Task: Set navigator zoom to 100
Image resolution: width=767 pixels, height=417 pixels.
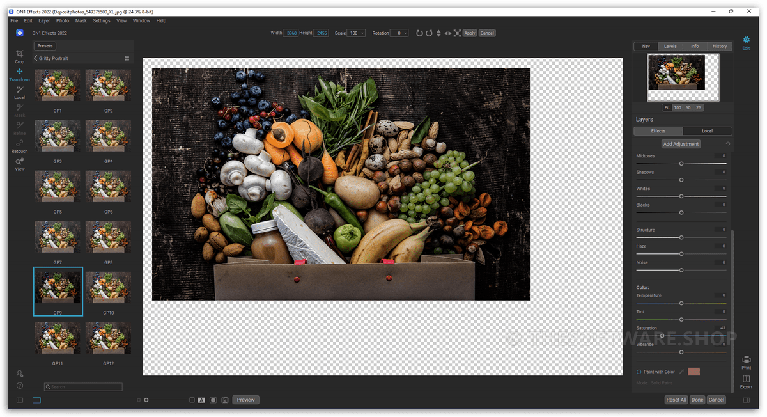Action: pyautogui.click(x=677, y=107)
